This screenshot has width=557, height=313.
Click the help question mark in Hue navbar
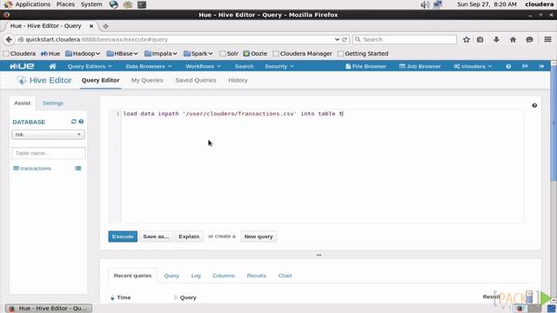pos(508,66)
